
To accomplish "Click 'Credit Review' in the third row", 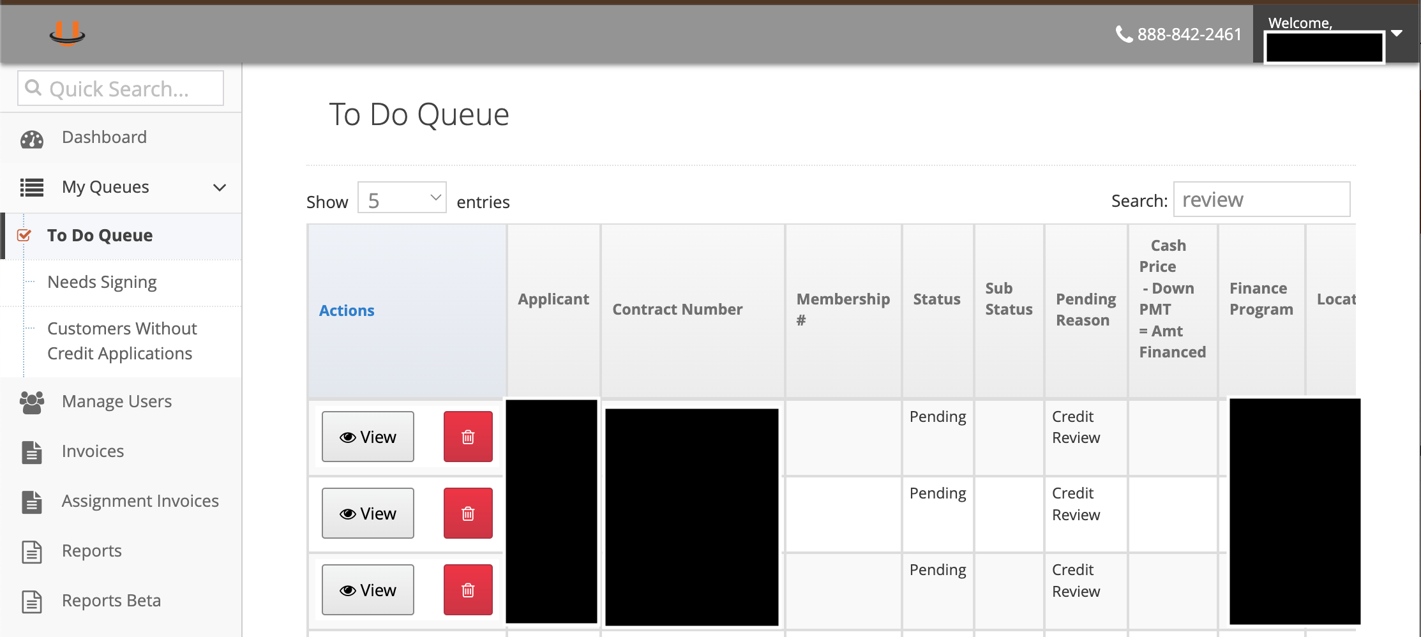I will tap(1076, 580).
